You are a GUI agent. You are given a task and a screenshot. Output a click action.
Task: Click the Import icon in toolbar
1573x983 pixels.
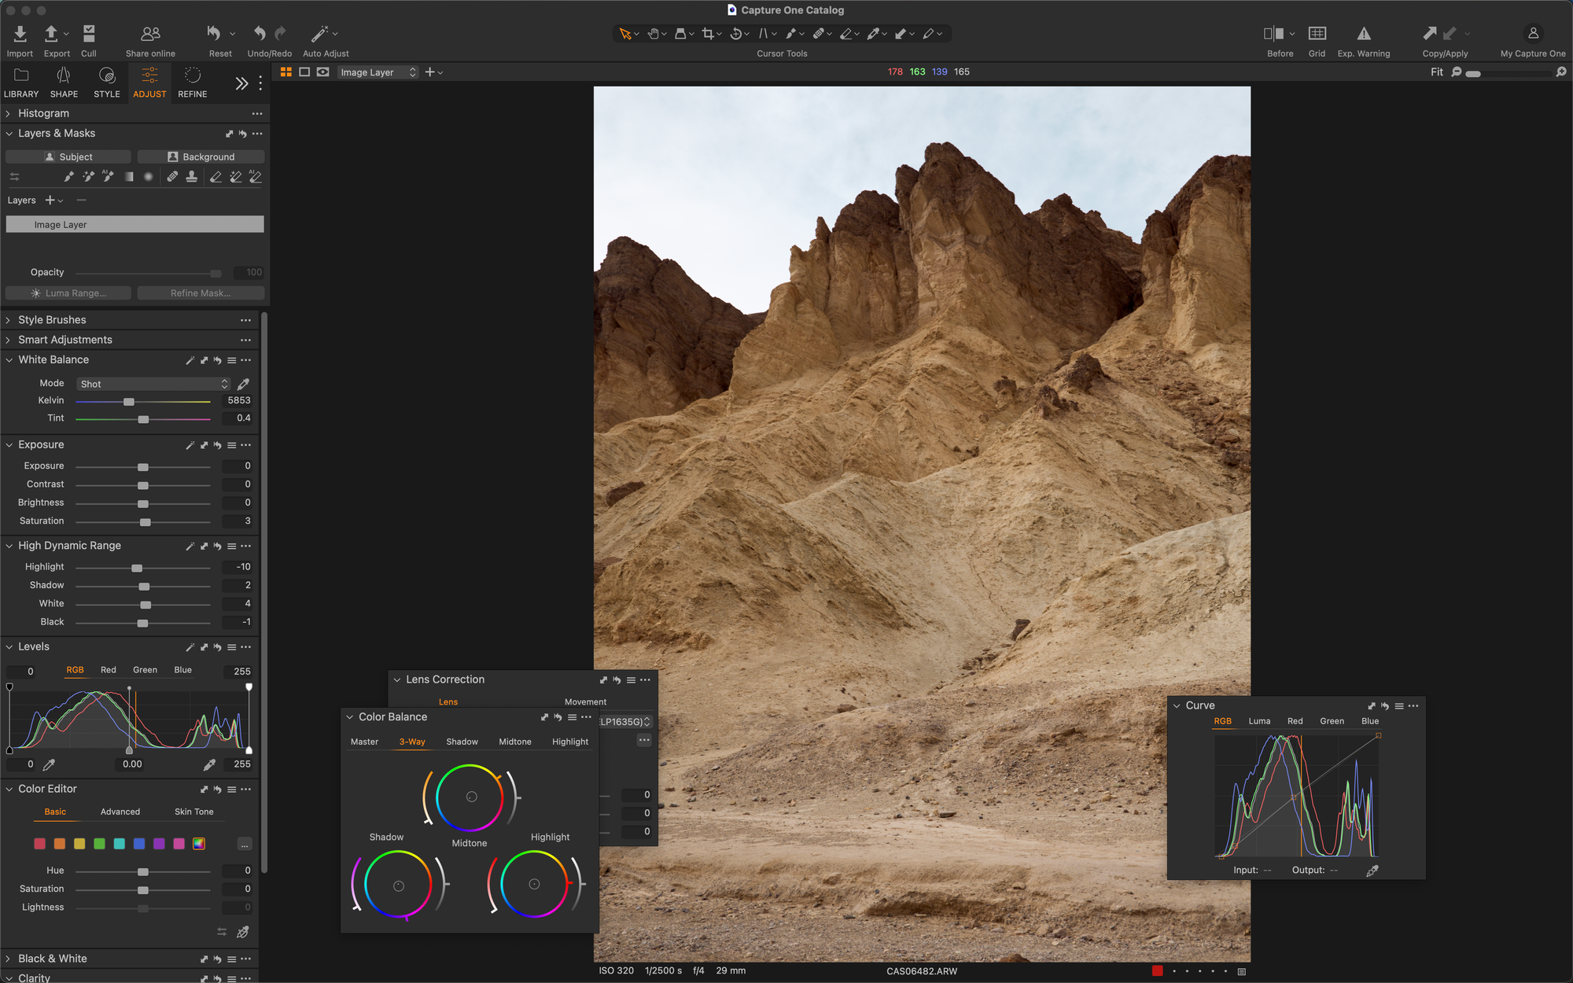pyautogui.click(x=20, y=34)
